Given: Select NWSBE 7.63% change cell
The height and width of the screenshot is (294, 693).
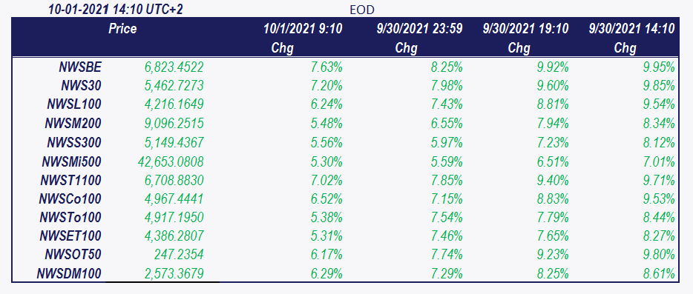Looking at the screenshot, I should pos(326,67).
